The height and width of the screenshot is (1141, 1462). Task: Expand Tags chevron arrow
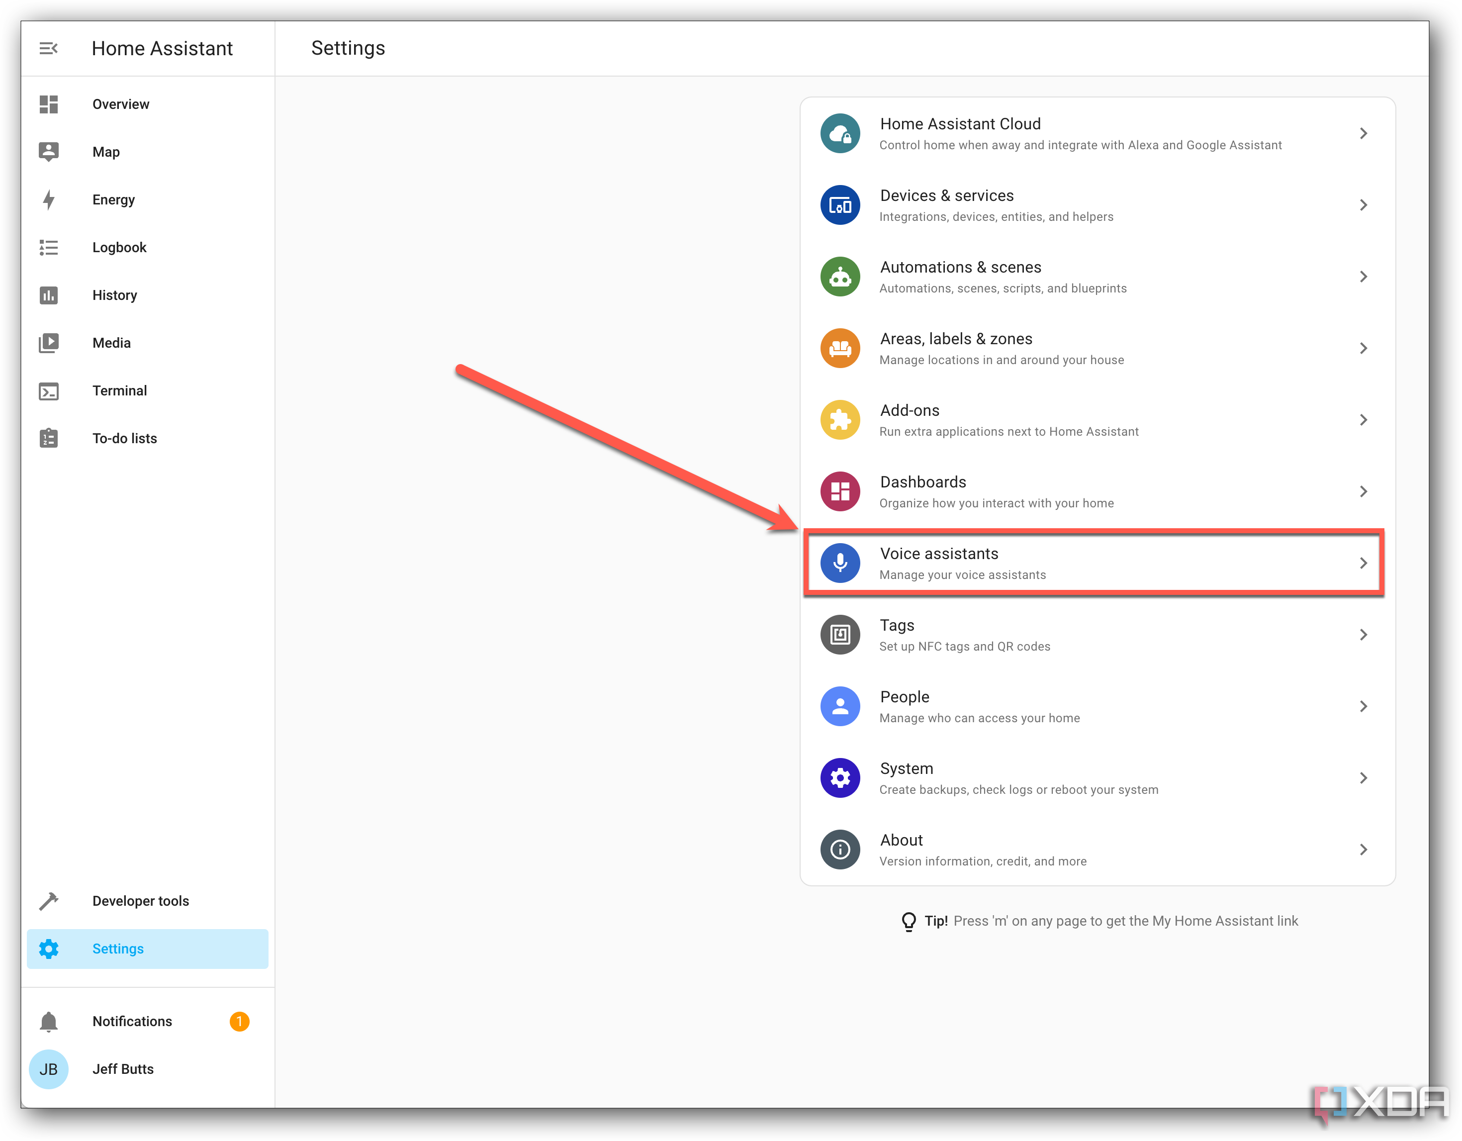pyautogui.click(x=1364, y=636)
